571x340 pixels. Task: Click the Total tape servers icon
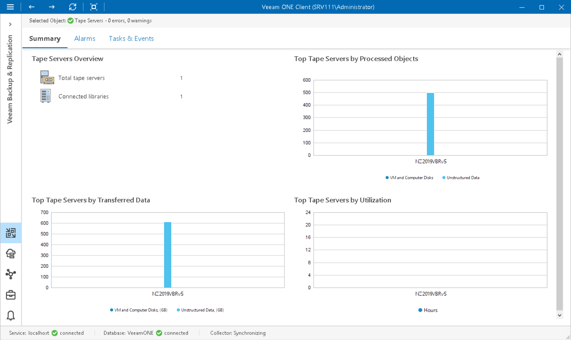click(47, 78)
